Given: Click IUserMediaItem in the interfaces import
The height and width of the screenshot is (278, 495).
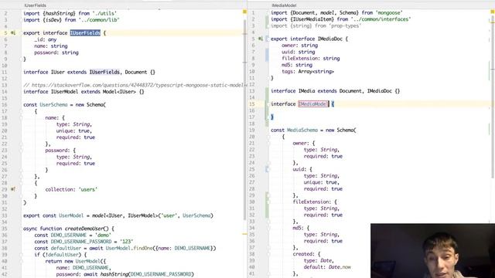Looking at the screenshot, I should click(312, 19).
